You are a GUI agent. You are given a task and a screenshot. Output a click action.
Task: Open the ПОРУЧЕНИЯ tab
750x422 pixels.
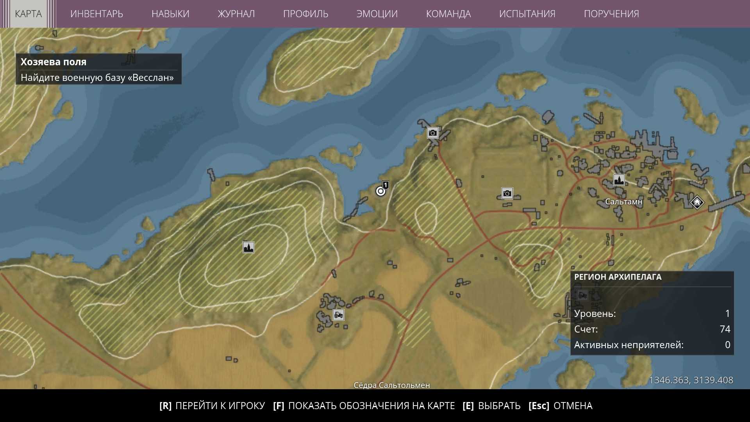(611, 14)
